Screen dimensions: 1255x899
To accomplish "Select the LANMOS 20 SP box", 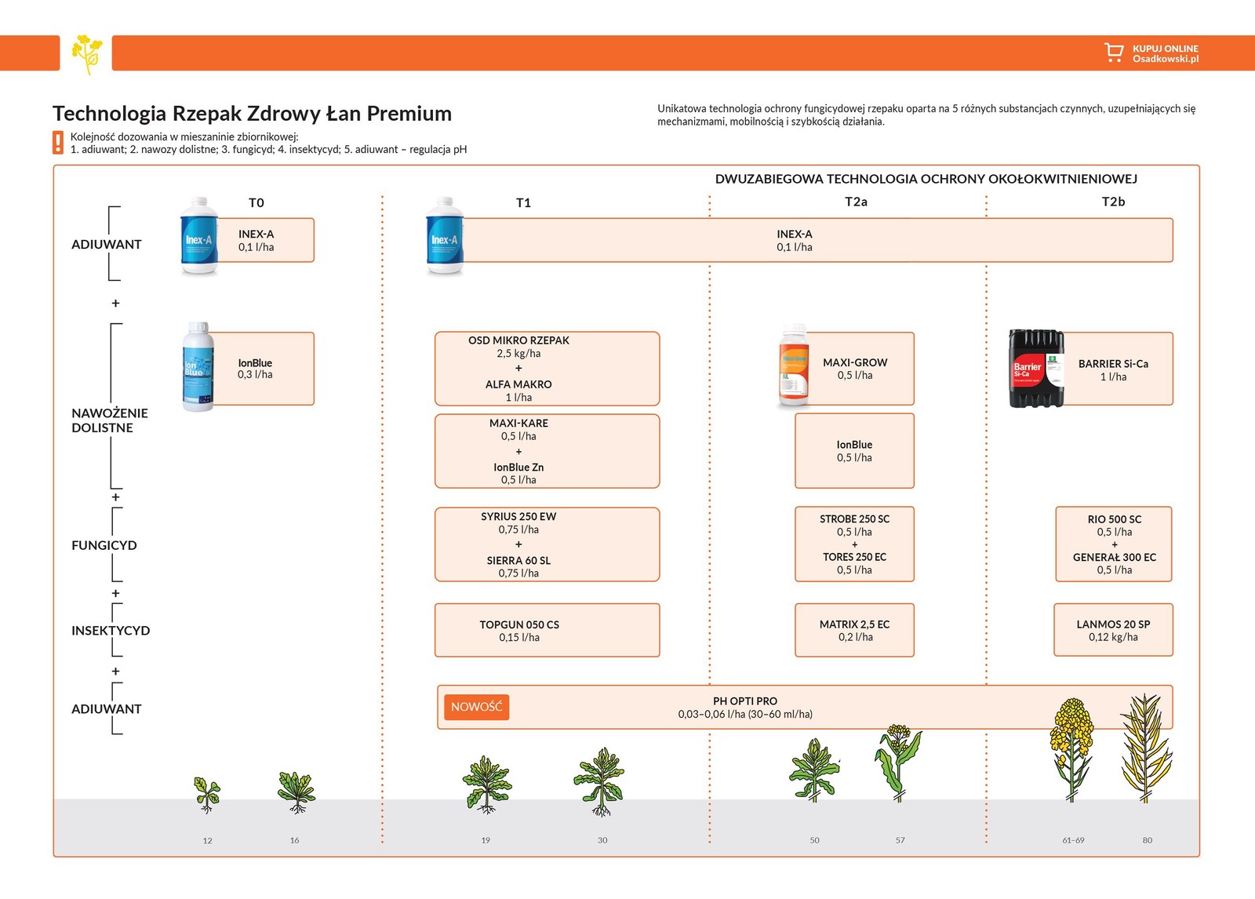I will [x=1113, y=631].
